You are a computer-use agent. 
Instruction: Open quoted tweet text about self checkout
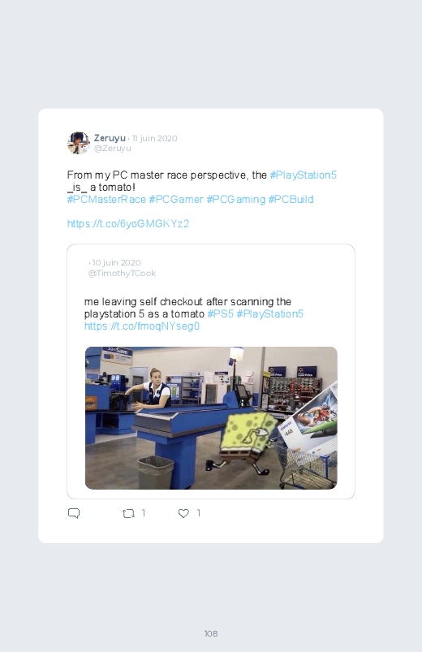pos(187,308)
